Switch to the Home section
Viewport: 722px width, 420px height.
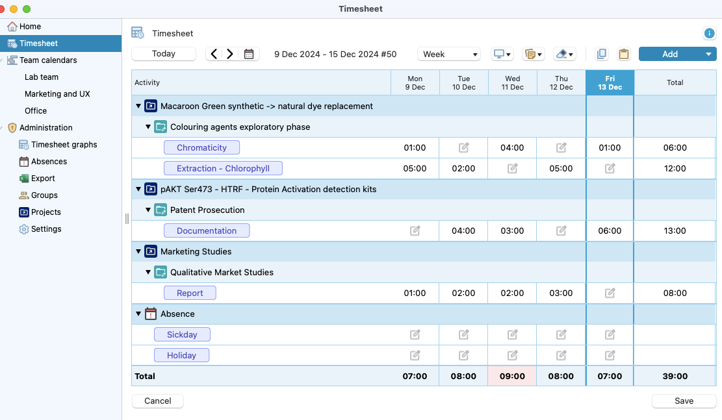(28, 26)
